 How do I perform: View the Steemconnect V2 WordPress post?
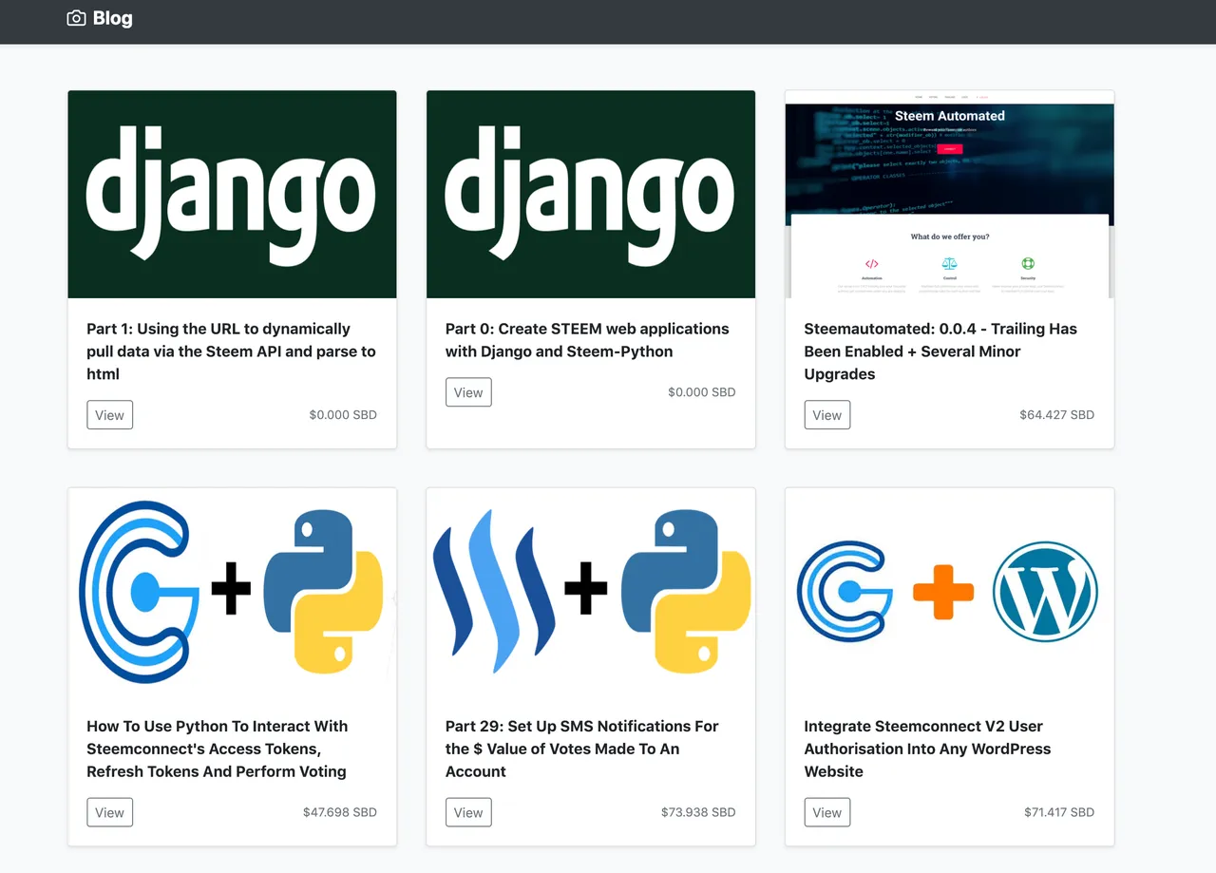coord(827,812)
